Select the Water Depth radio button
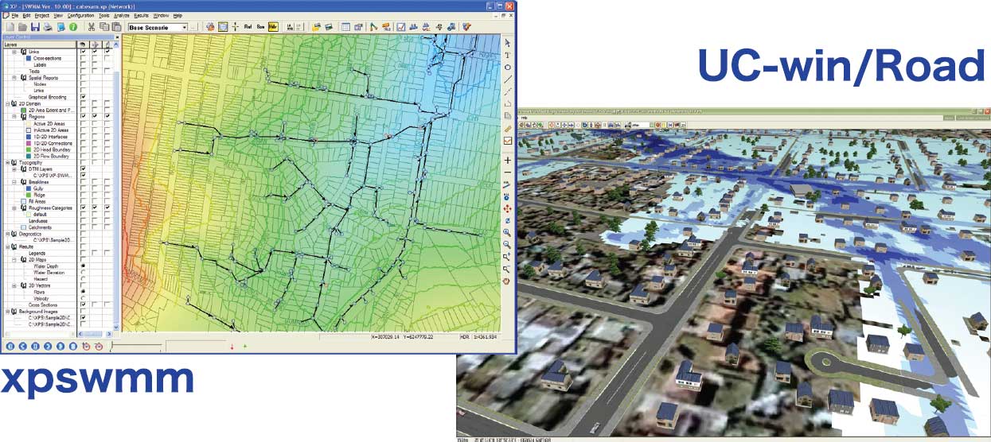Viewport: 991px width, 442px height. click(x=84, y=266)
